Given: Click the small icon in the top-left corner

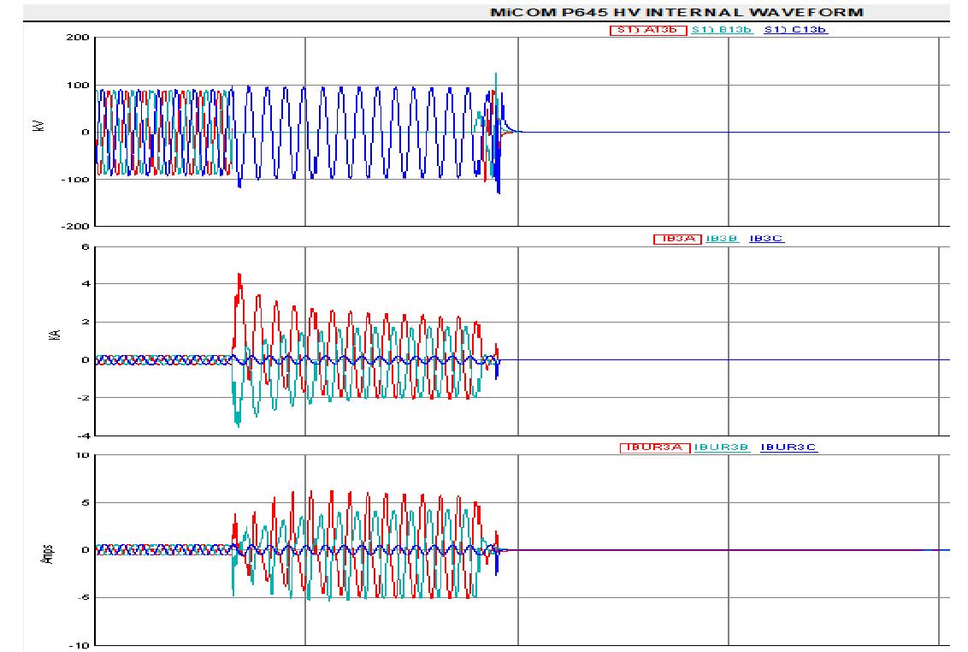Looking at the screenshot, I should pos(10,9).
